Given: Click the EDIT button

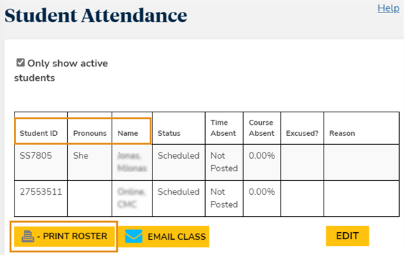Looking at the screenshot, I should coord(347,236).
